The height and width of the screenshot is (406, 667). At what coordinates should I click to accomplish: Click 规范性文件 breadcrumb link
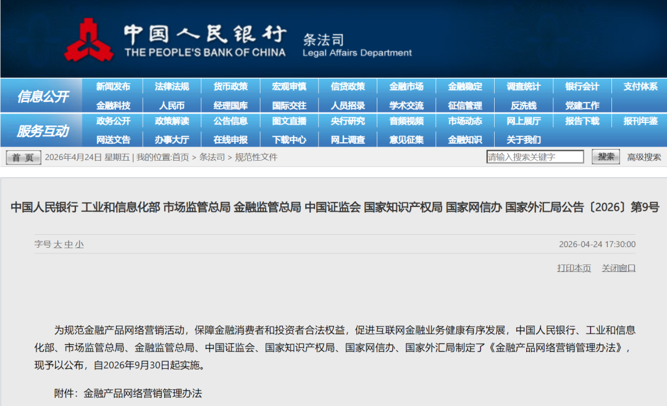[256, 157]
